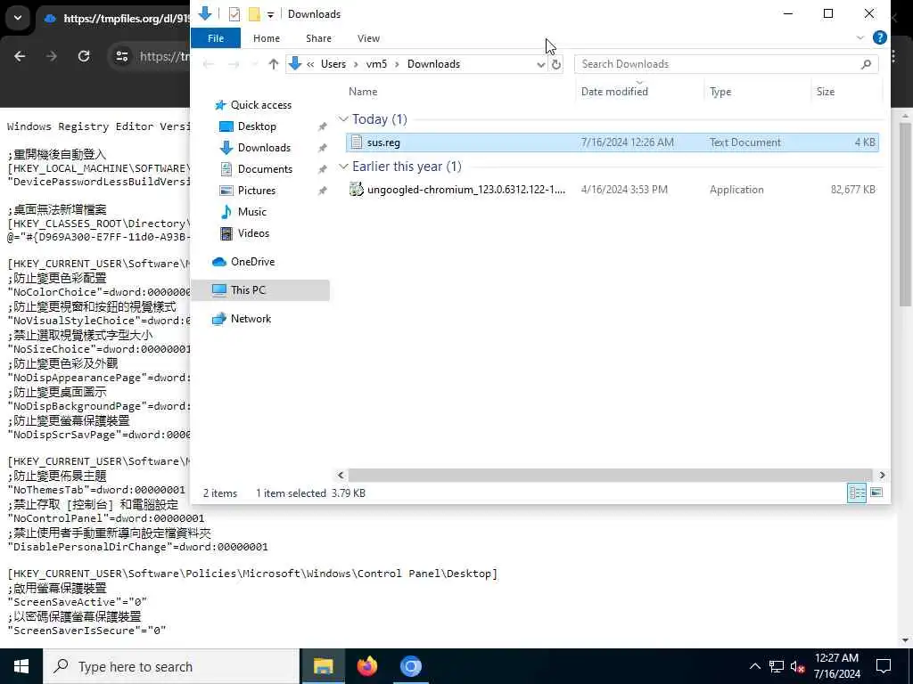Viewport: 913px width, 684px height.
Task: Collapse the Earlier this year group
Action: (343, 167)
